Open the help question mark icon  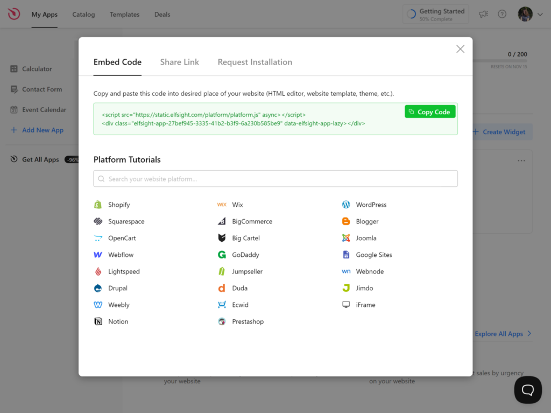click(502, 14)
